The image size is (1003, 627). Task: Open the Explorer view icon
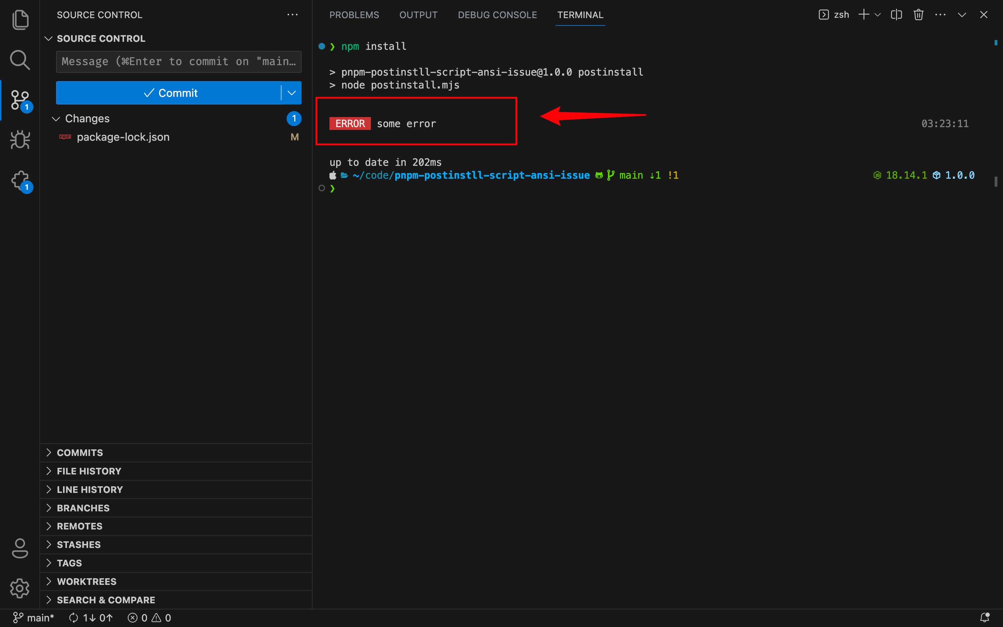[20, 20]
